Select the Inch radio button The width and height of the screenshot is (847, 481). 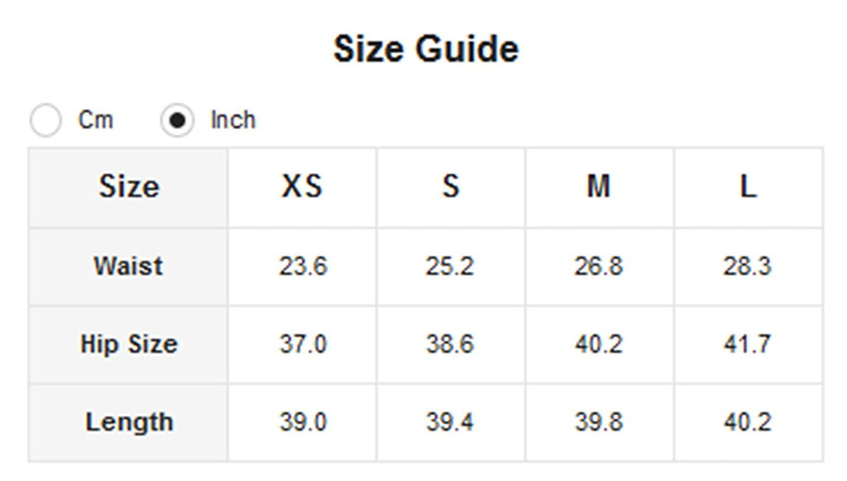(x=177, y=120)
